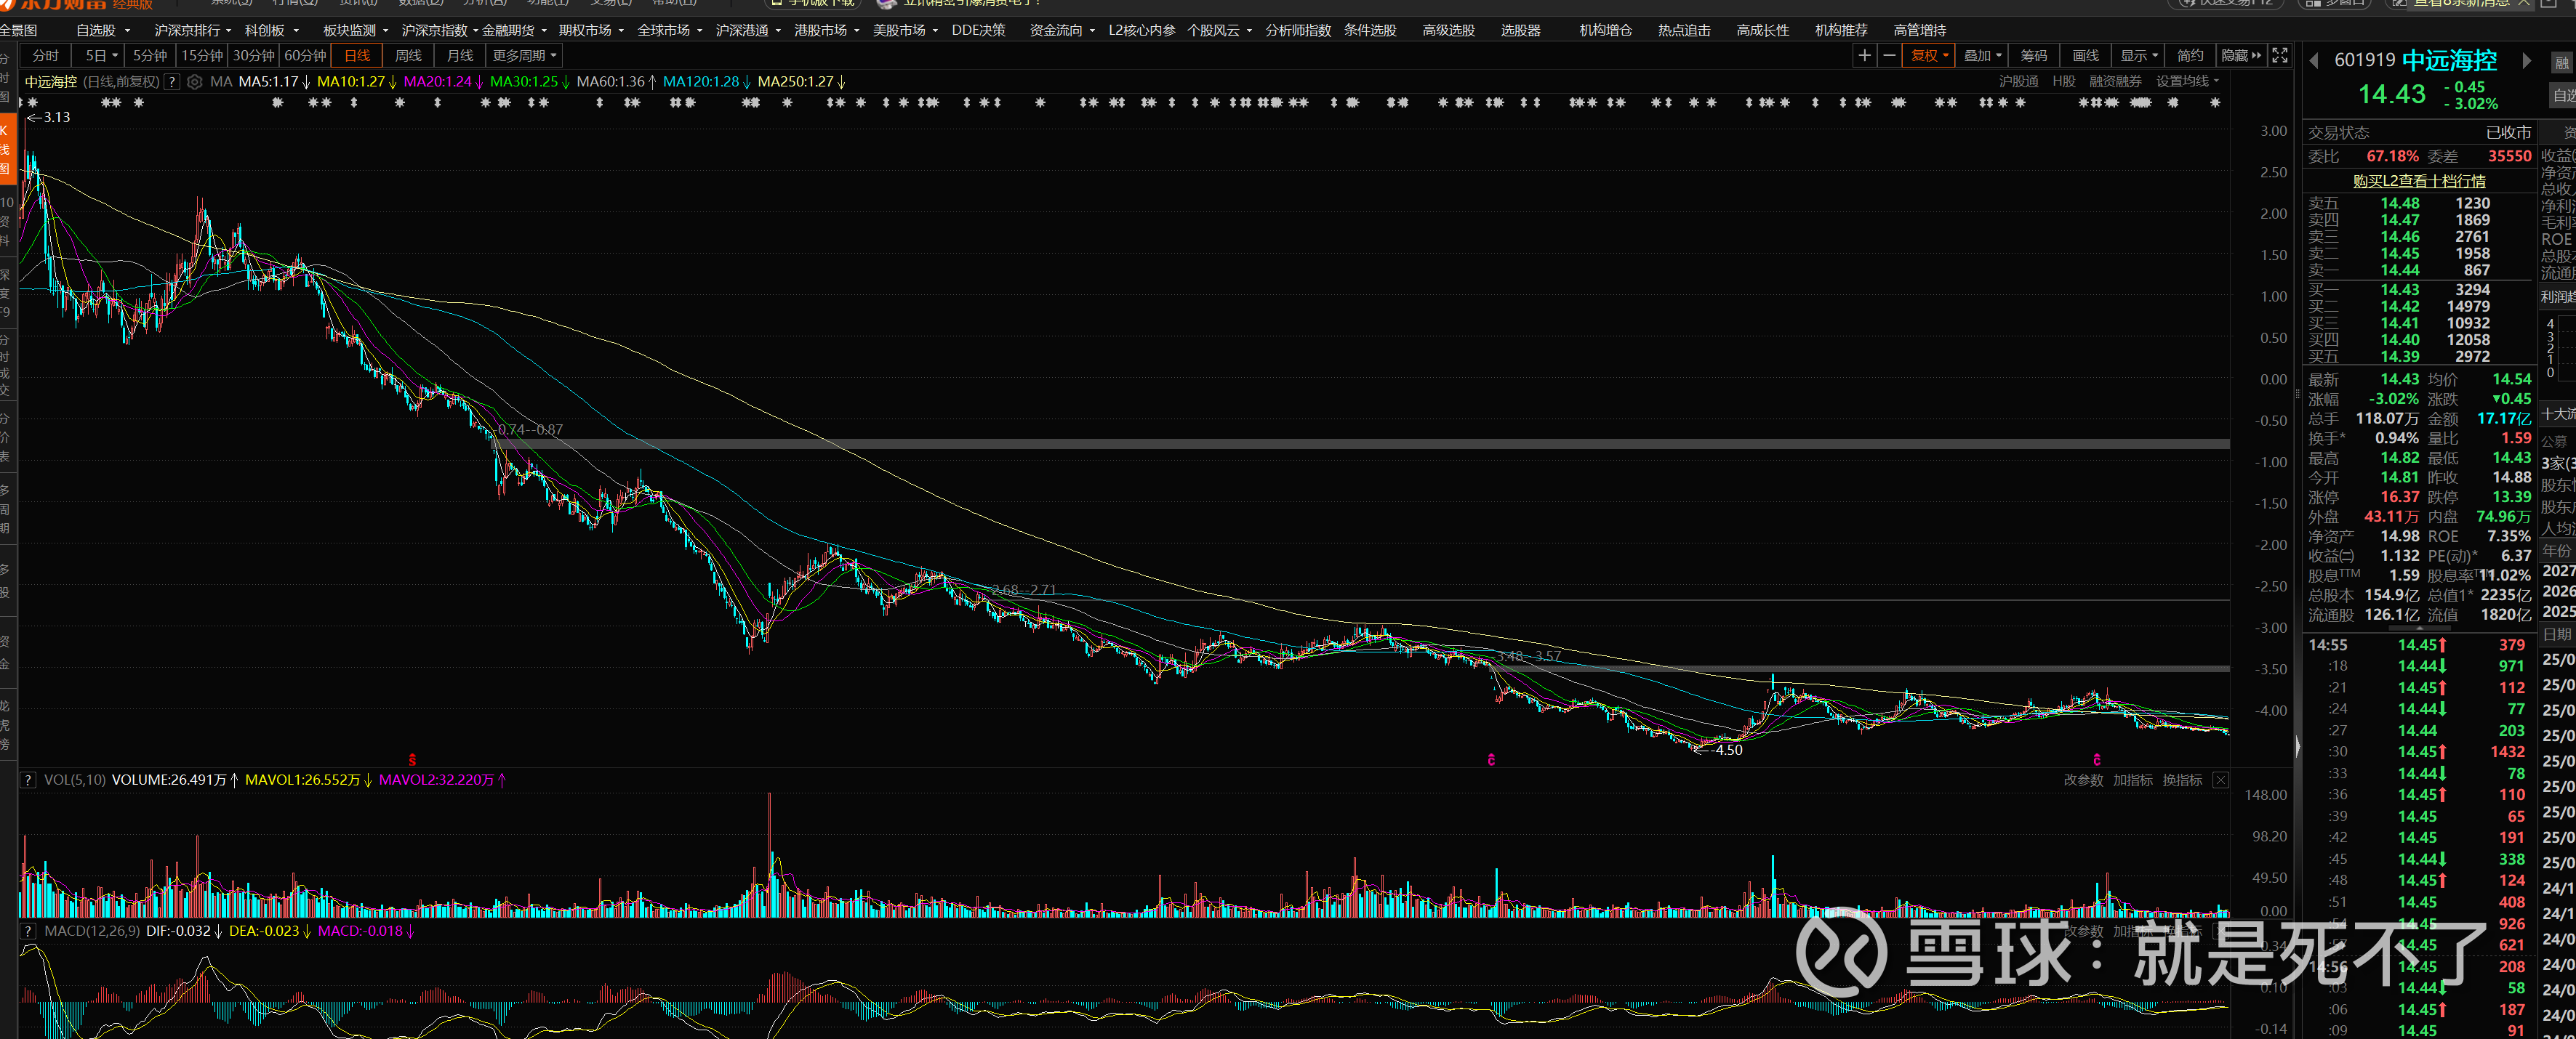Click the 0.74--0.87 gray price band

1300,443
